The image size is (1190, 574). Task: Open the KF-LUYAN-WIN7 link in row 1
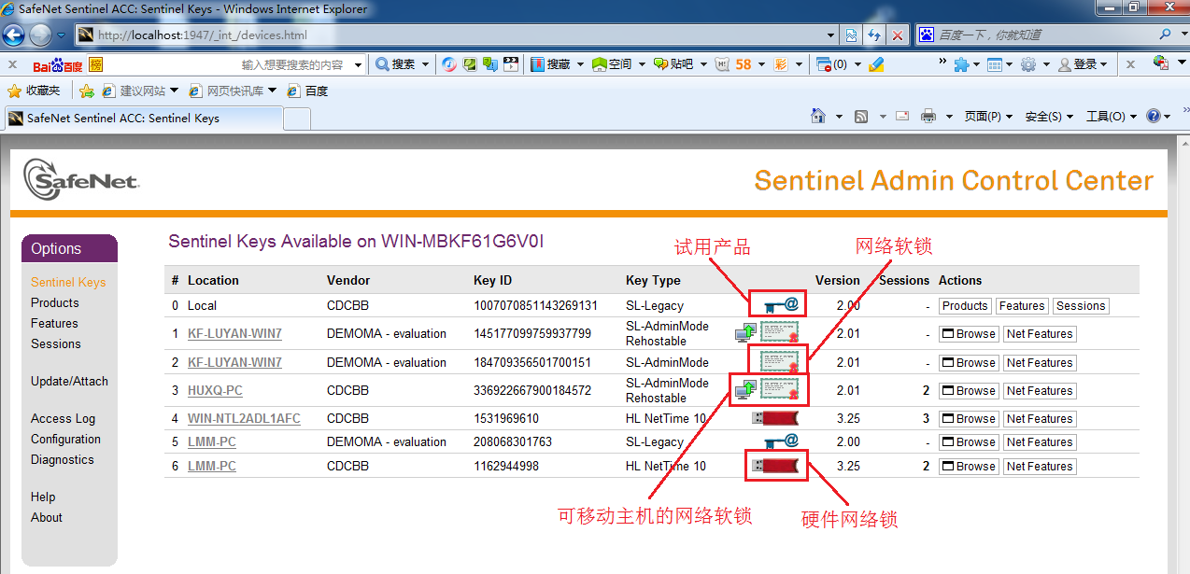click(234, 333)
